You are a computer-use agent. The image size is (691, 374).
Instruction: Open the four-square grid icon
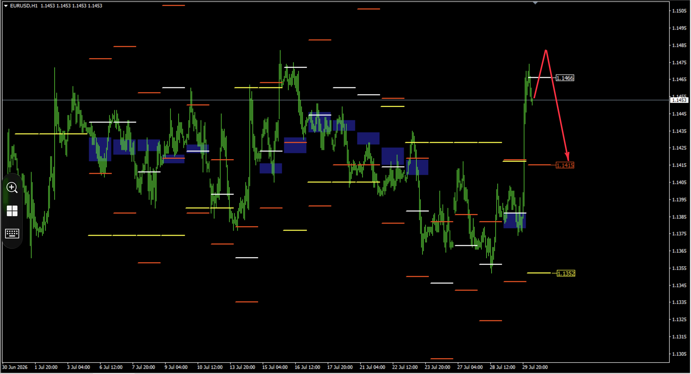tap(12, 211)
